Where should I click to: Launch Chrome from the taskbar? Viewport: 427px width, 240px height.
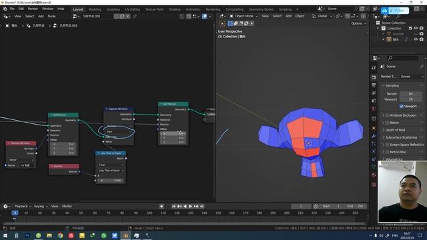point(60,235)
